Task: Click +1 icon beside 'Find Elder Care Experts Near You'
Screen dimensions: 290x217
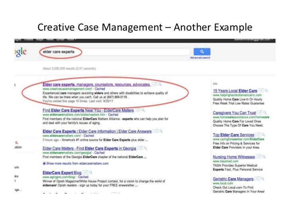Action: click(137, 110)
